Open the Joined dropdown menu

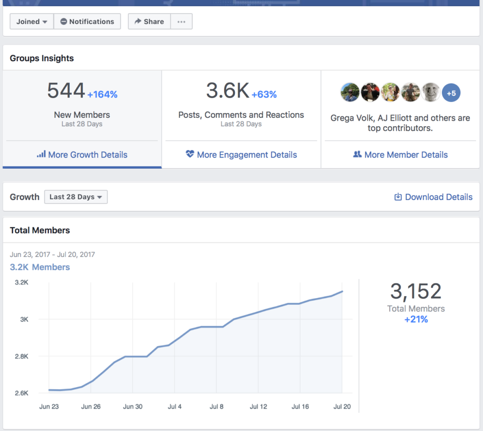click(x=32, y=22)
